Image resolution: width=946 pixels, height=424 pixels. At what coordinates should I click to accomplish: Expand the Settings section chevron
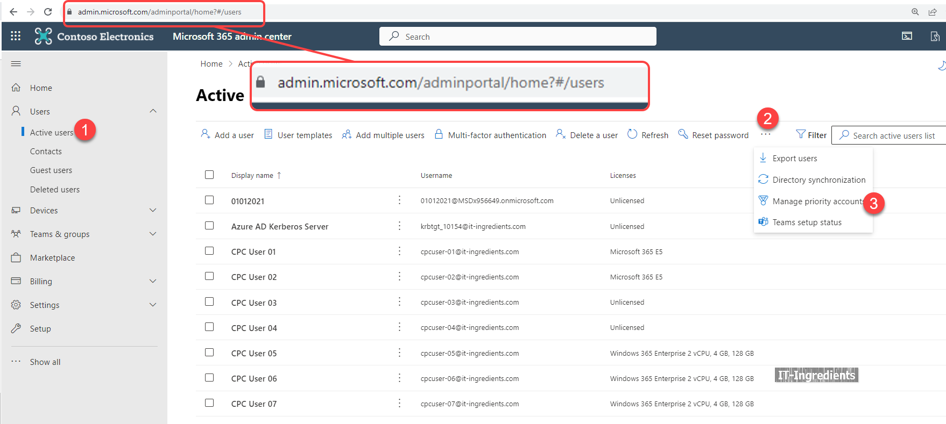tap(153, 305)
